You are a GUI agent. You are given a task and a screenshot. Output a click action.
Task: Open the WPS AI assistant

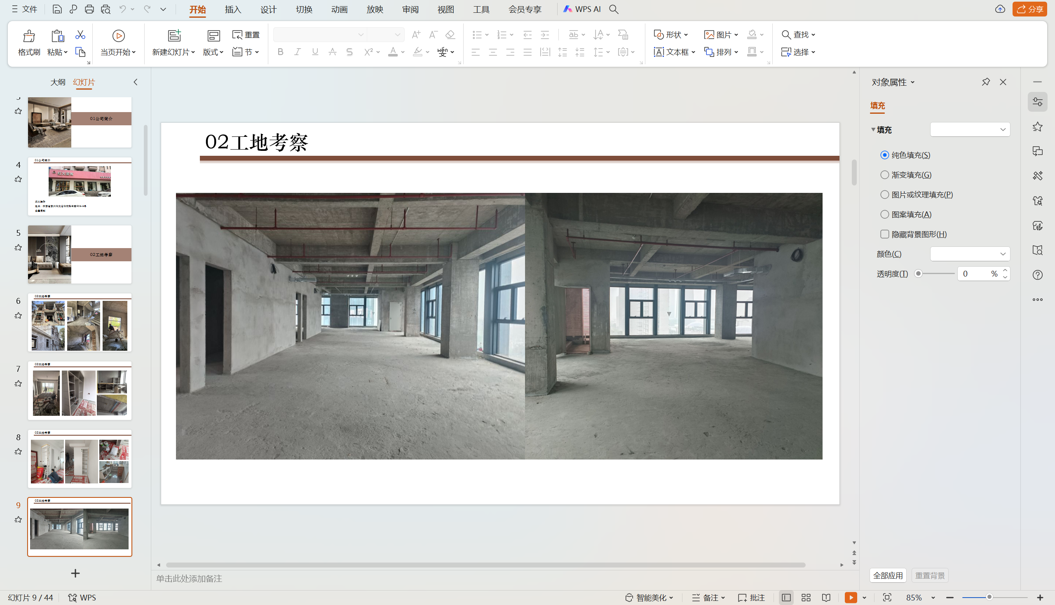pyautogui.click(x=582, y=9)
